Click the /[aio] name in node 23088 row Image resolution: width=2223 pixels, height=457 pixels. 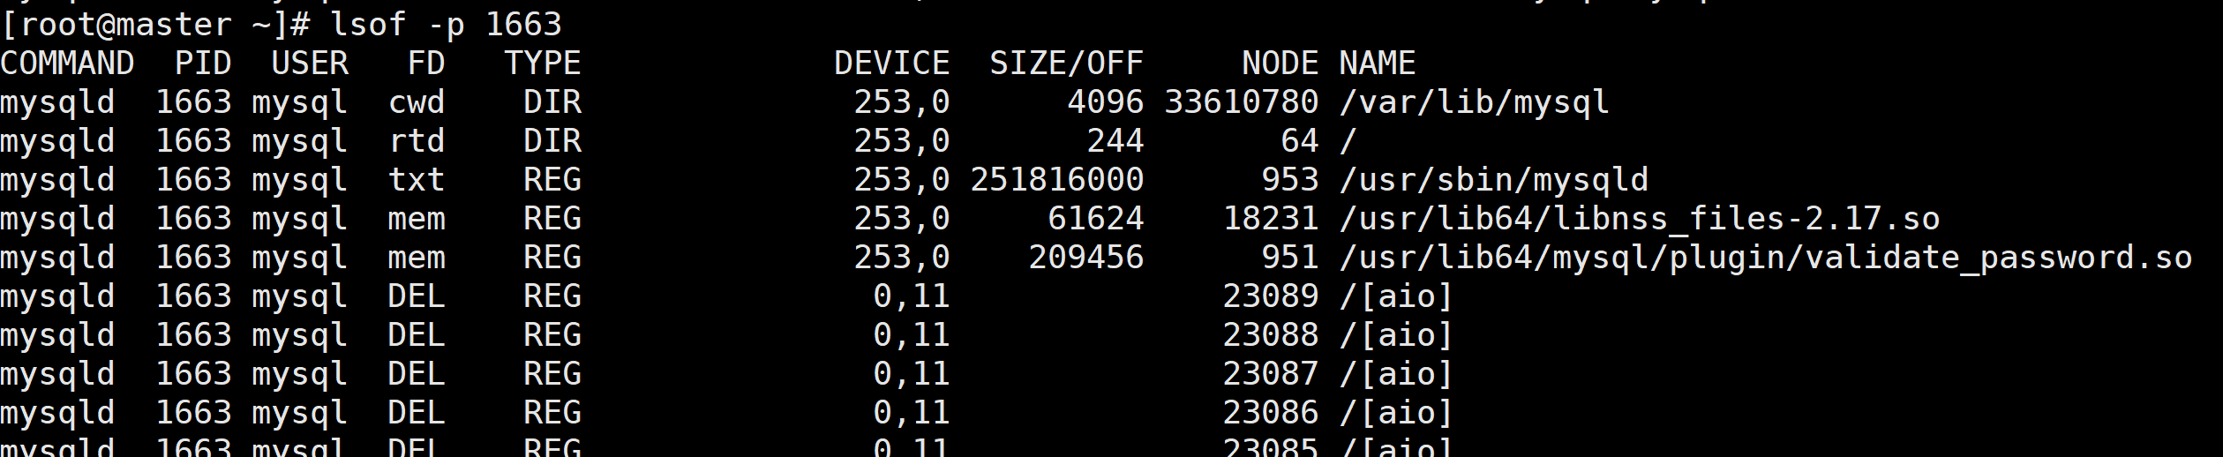[1396, 335]
